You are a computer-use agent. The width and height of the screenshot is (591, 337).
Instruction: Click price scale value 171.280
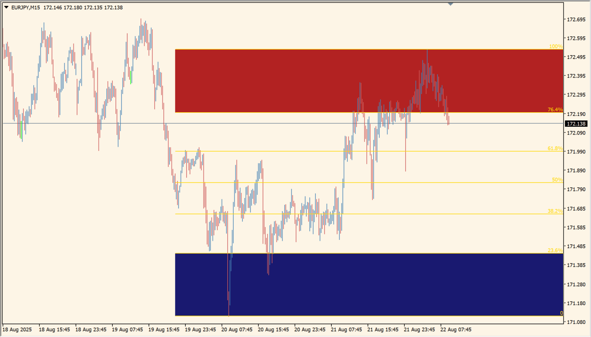(x=576, y=284)
